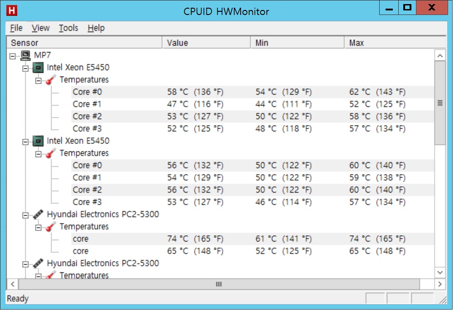Click the second Intel Xeon E5450 chip icon
The width and height of the screenshot is (454, 311).
(38, 141)
